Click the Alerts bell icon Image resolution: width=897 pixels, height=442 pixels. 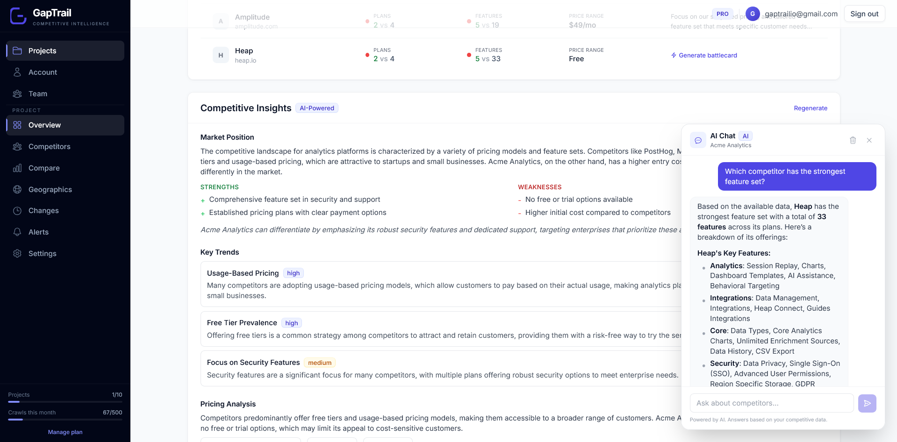(x=17, y=232)
